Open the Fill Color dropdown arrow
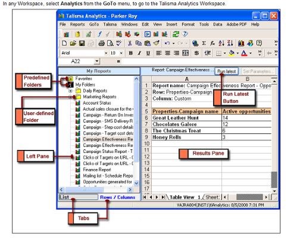Viewport: 291px width, 238px height. (237, 53)
